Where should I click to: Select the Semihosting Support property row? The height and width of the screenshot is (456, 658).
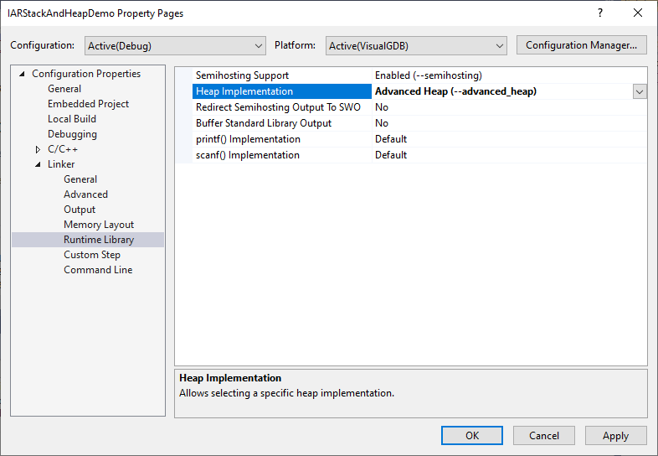tap(242, 75)
